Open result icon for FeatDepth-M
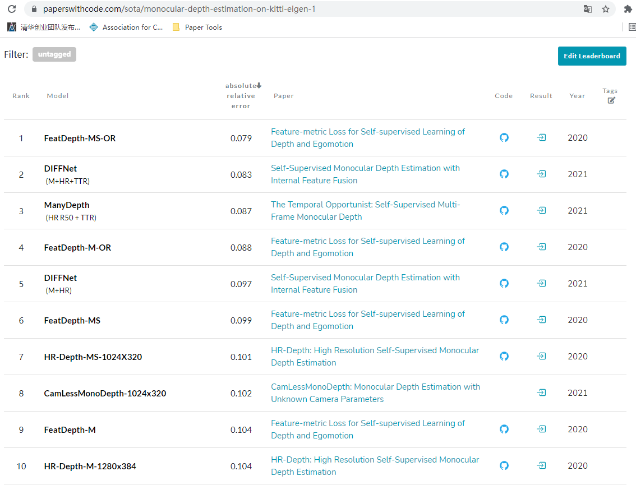This screenshot has width=636, height=485. click(x=541, y=429)
